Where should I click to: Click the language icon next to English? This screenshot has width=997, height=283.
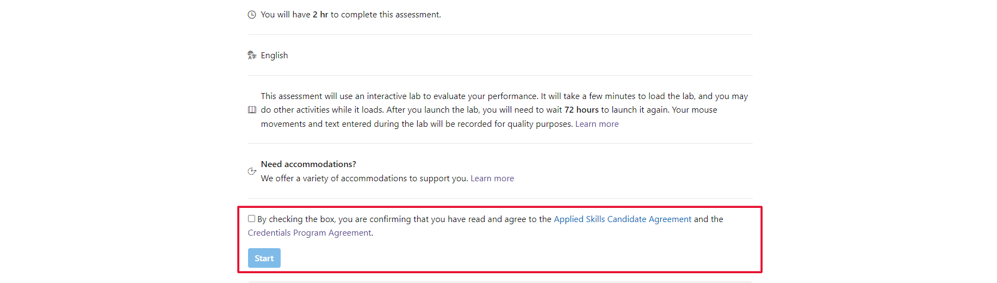click(252, 55)
